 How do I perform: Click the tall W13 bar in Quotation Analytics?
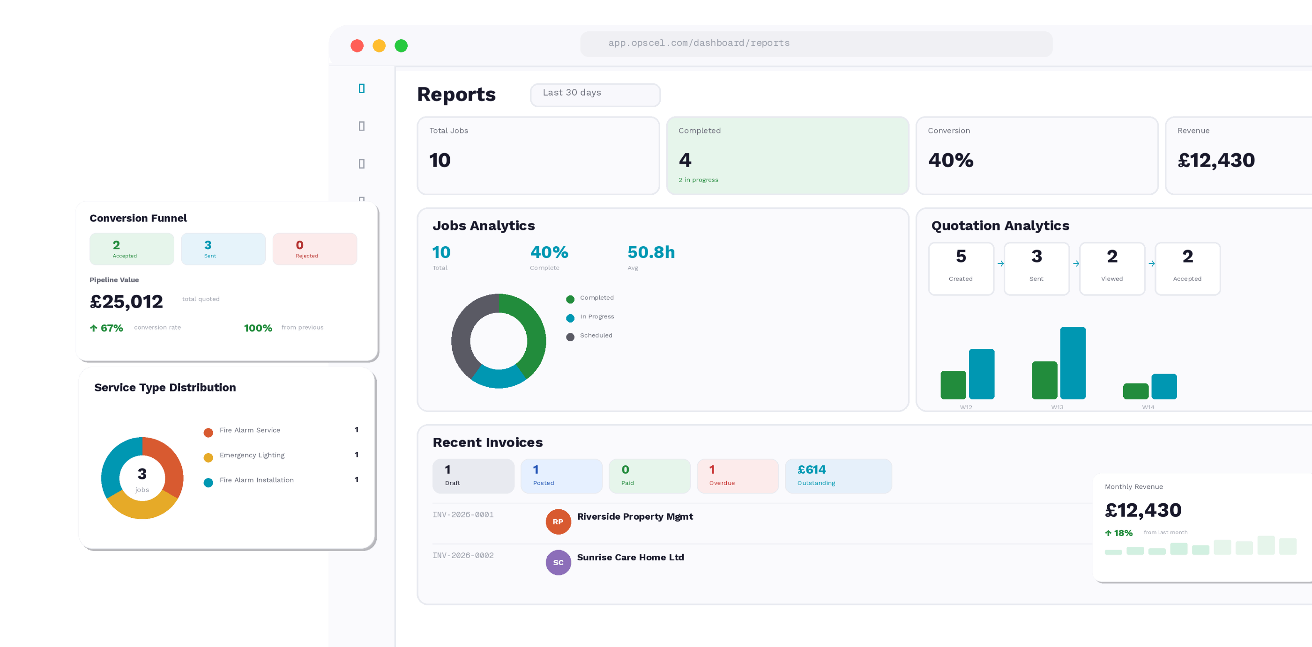[1073, 362]
